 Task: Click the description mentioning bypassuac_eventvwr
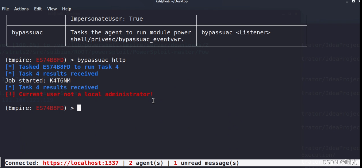point(131,36)
